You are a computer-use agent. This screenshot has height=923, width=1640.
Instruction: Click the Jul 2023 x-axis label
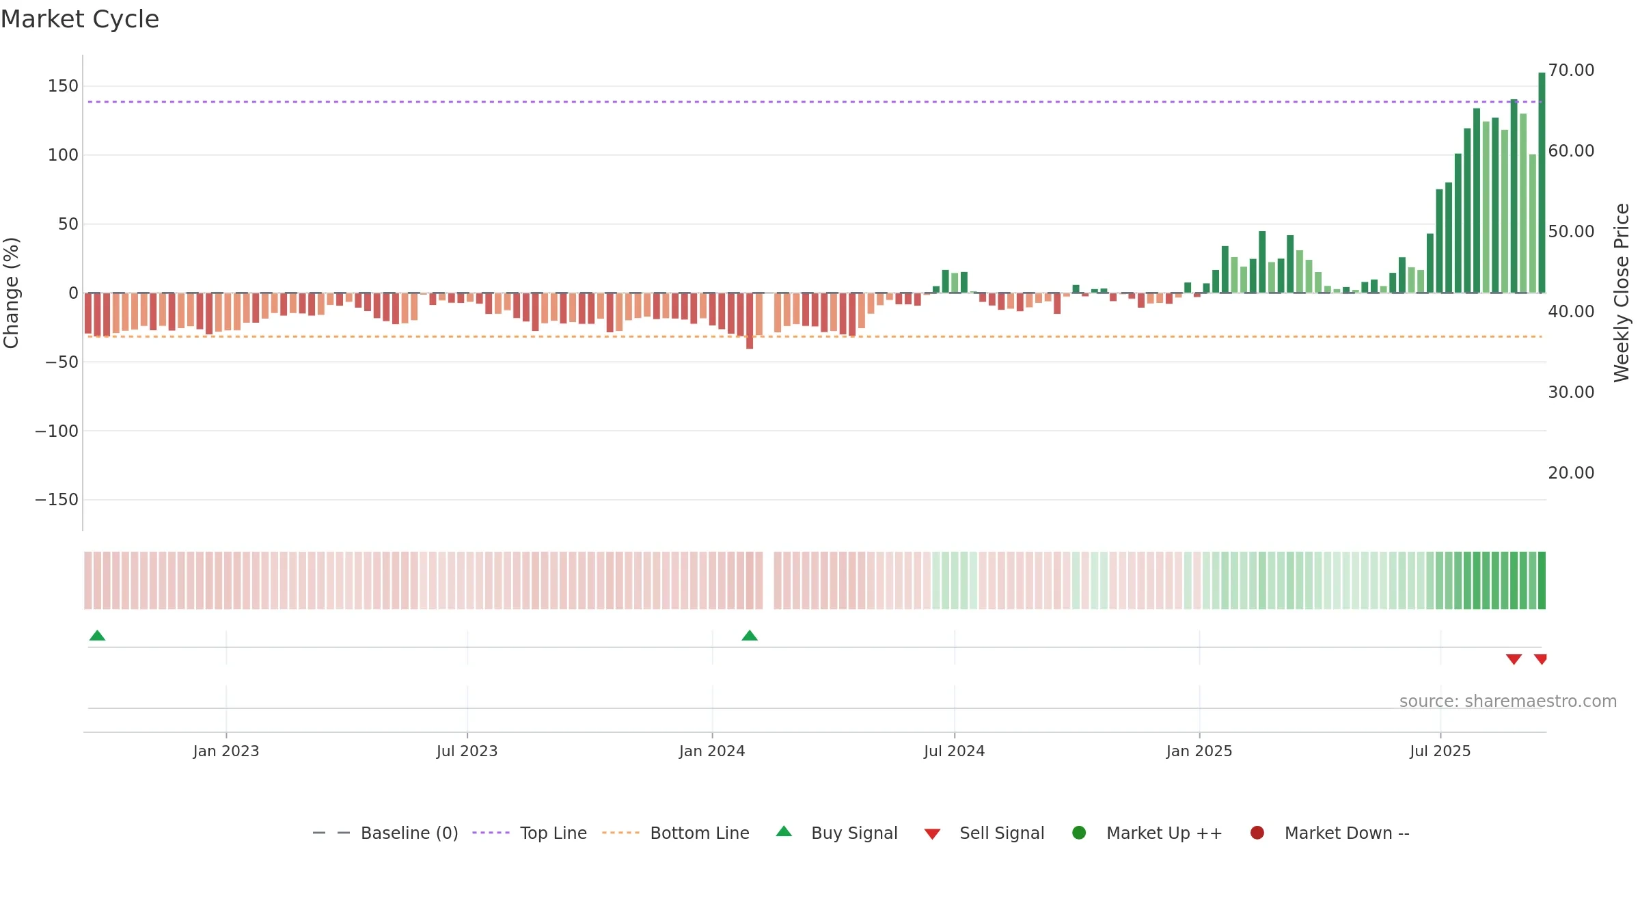(467, 751)
